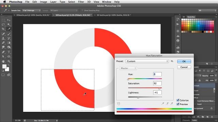
Task: Select the Move tool
Action: click(x=9, y=20)
